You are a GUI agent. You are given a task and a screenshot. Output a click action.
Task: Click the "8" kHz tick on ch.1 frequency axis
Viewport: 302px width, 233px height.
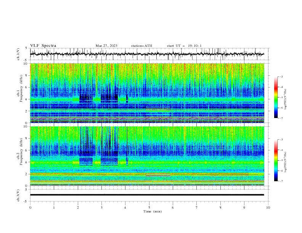tap(27, 75)
